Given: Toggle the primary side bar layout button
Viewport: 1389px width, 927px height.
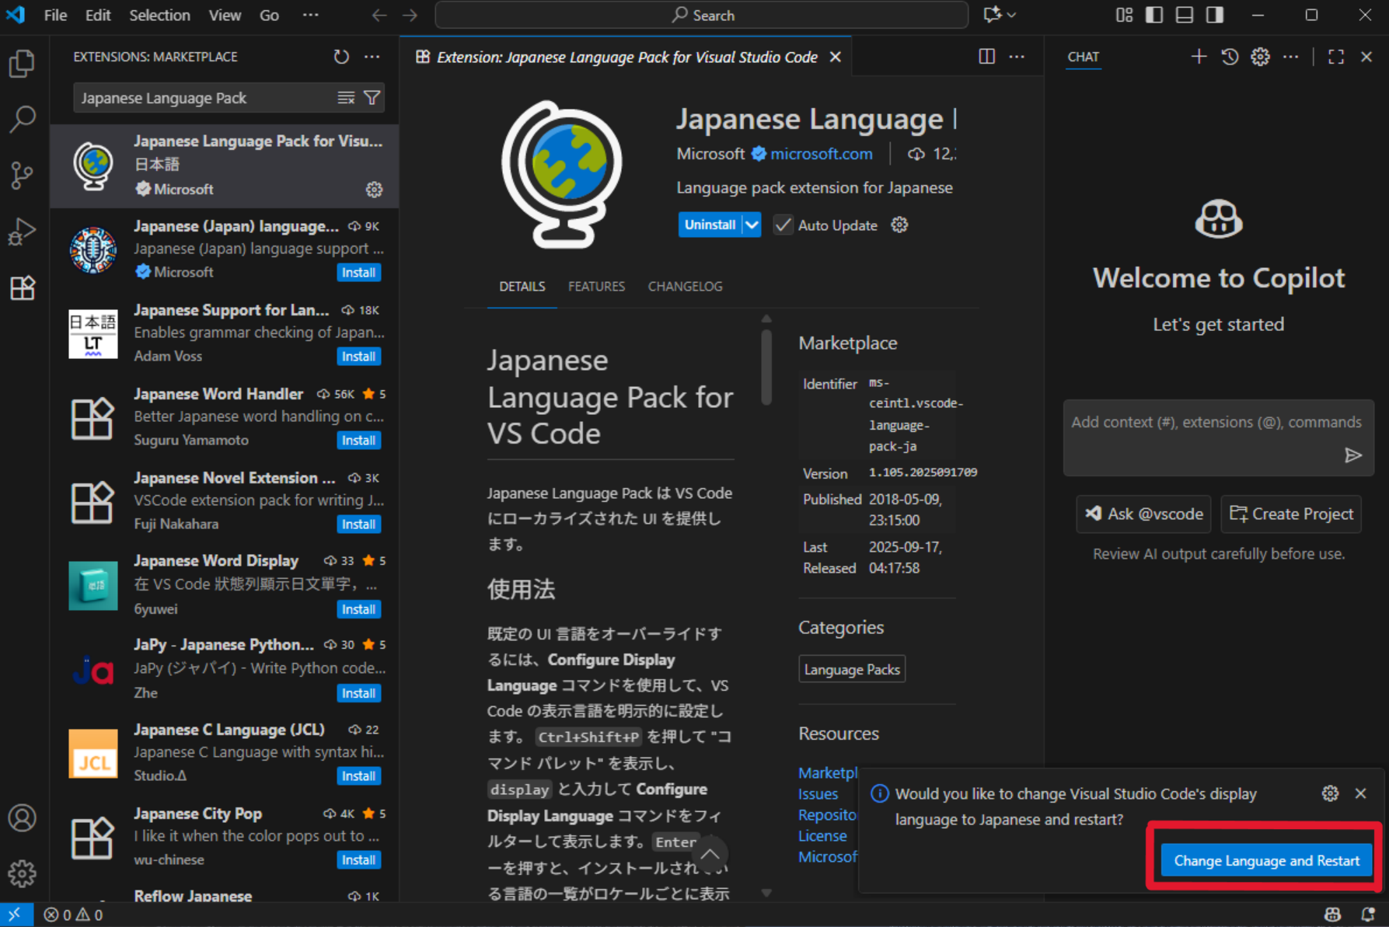Looking at the screenshot, I should click(x=1154, y=15).
